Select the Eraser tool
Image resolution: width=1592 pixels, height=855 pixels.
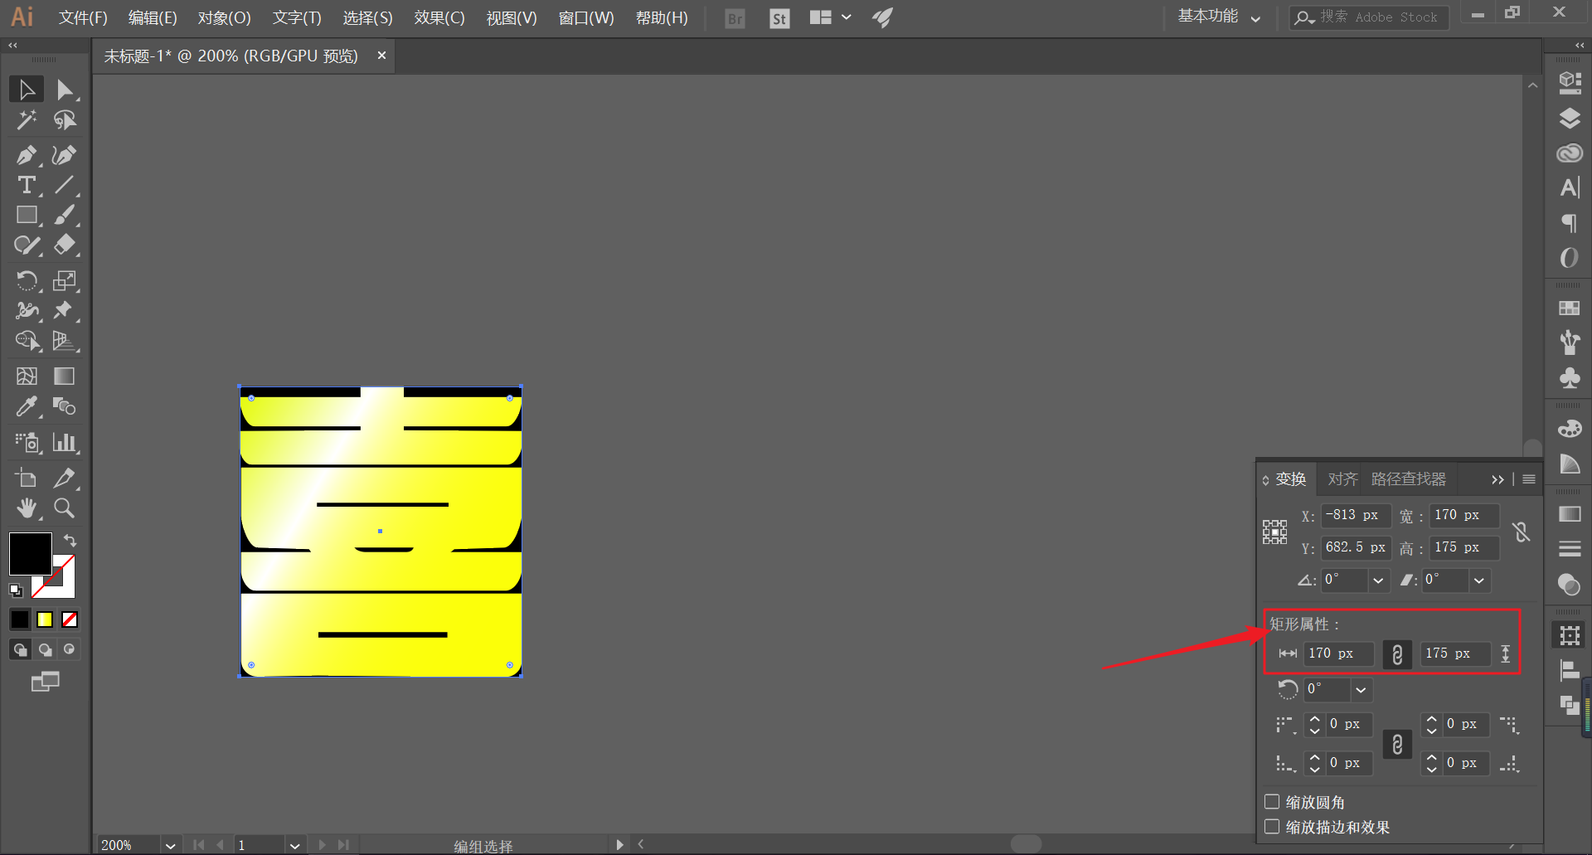(65, 245)
